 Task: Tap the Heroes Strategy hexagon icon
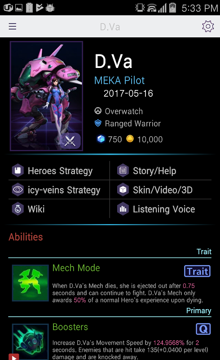tap(18, 171)
